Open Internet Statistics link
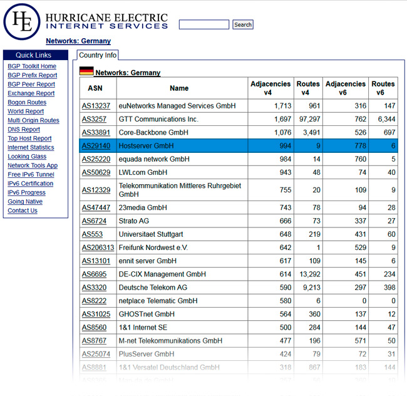 31,147
